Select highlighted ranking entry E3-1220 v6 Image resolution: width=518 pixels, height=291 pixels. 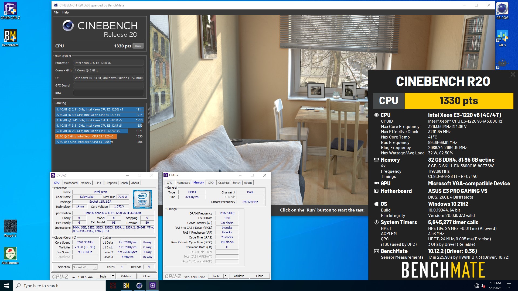[99, 136]
